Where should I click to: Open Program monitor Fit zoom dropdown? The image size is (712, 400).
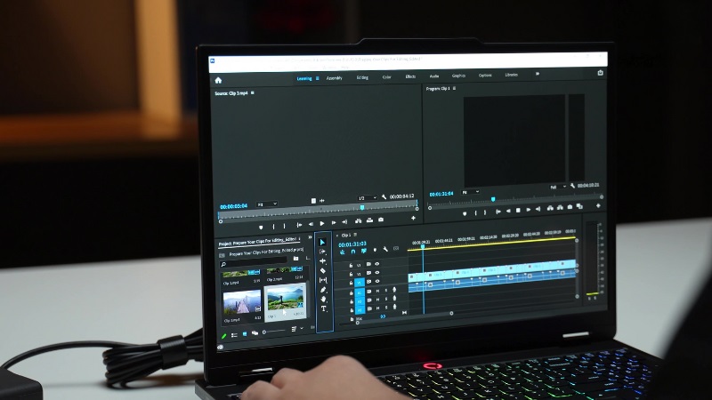471,192
